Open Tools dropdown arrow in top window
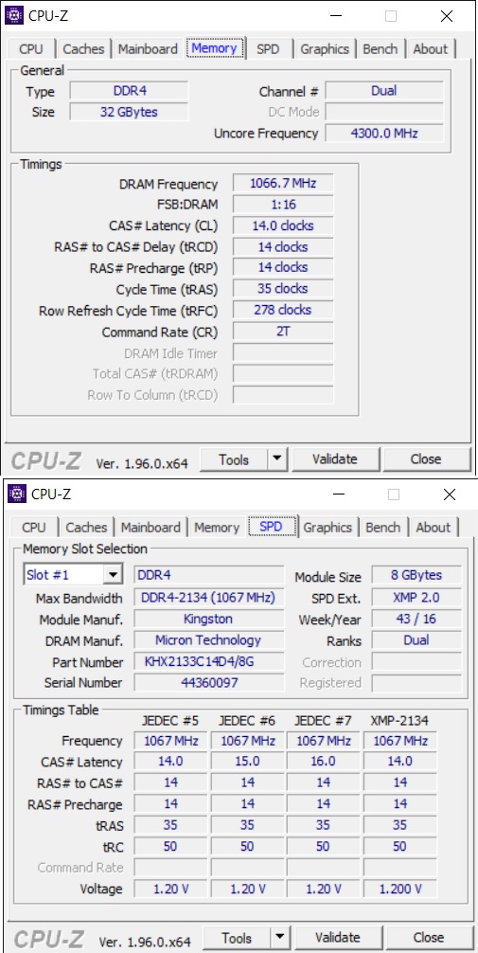478x953 pixels. (x=277, y=459)
